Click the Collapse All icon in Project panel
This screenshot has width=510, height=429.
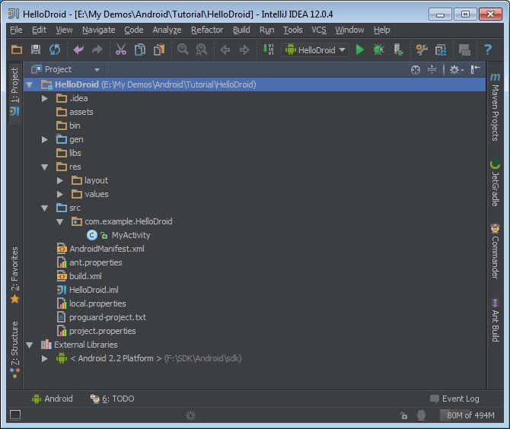coord(432,69)
